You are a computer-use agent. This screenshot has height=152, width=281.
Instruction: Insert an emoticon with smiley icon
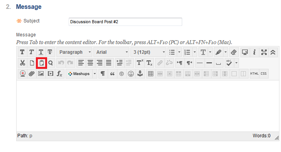click(x=131, y=73)
